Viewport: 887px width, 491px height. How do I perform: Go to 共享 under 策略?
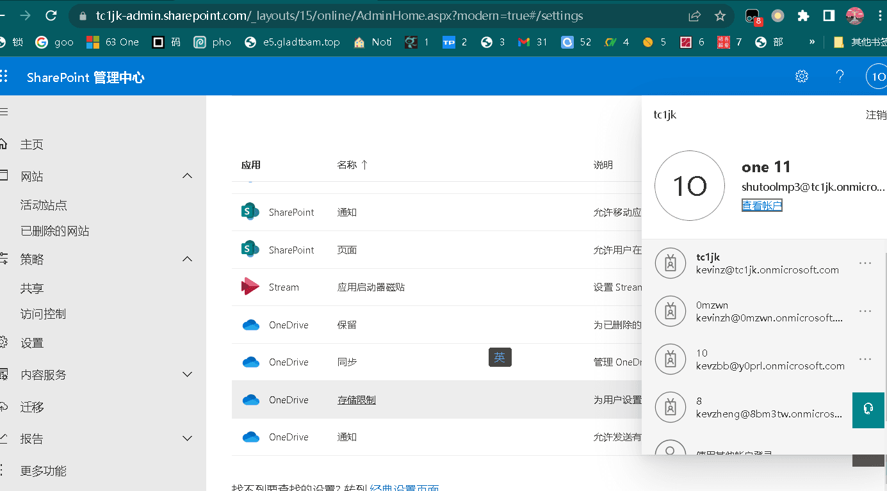tap(32, 289)
